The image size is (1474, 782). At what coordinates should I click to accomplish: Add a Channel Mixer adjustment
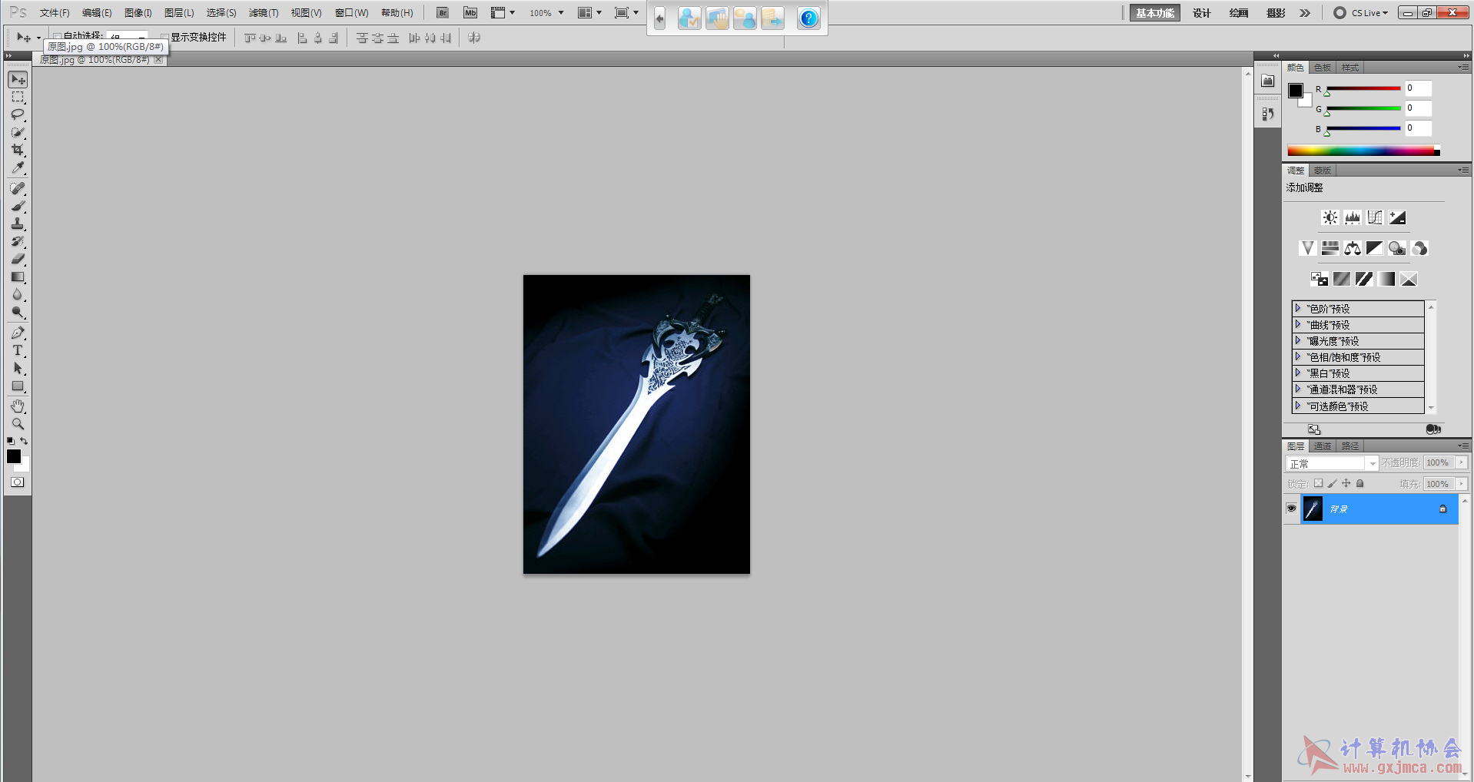pyautogui.click(x=1419, y=248)
